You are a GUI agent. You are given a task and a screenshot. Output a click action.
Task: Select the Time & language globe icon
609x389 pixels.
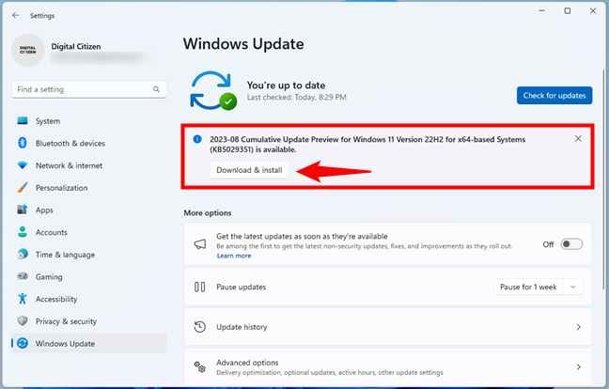[23, 255]
